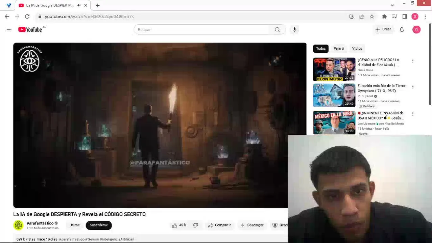Screen dimensions: 432x243
Task: Click the 629 k vistas text
Action: 26,239
